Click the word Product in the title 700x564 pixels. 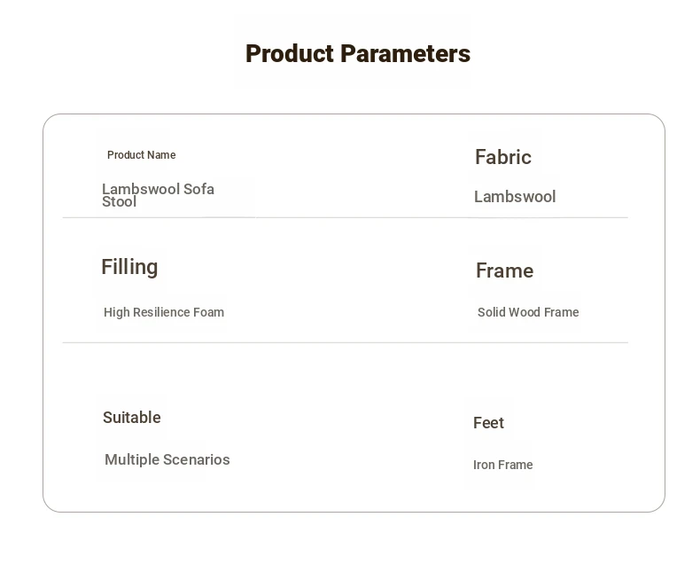coord(290,53)
